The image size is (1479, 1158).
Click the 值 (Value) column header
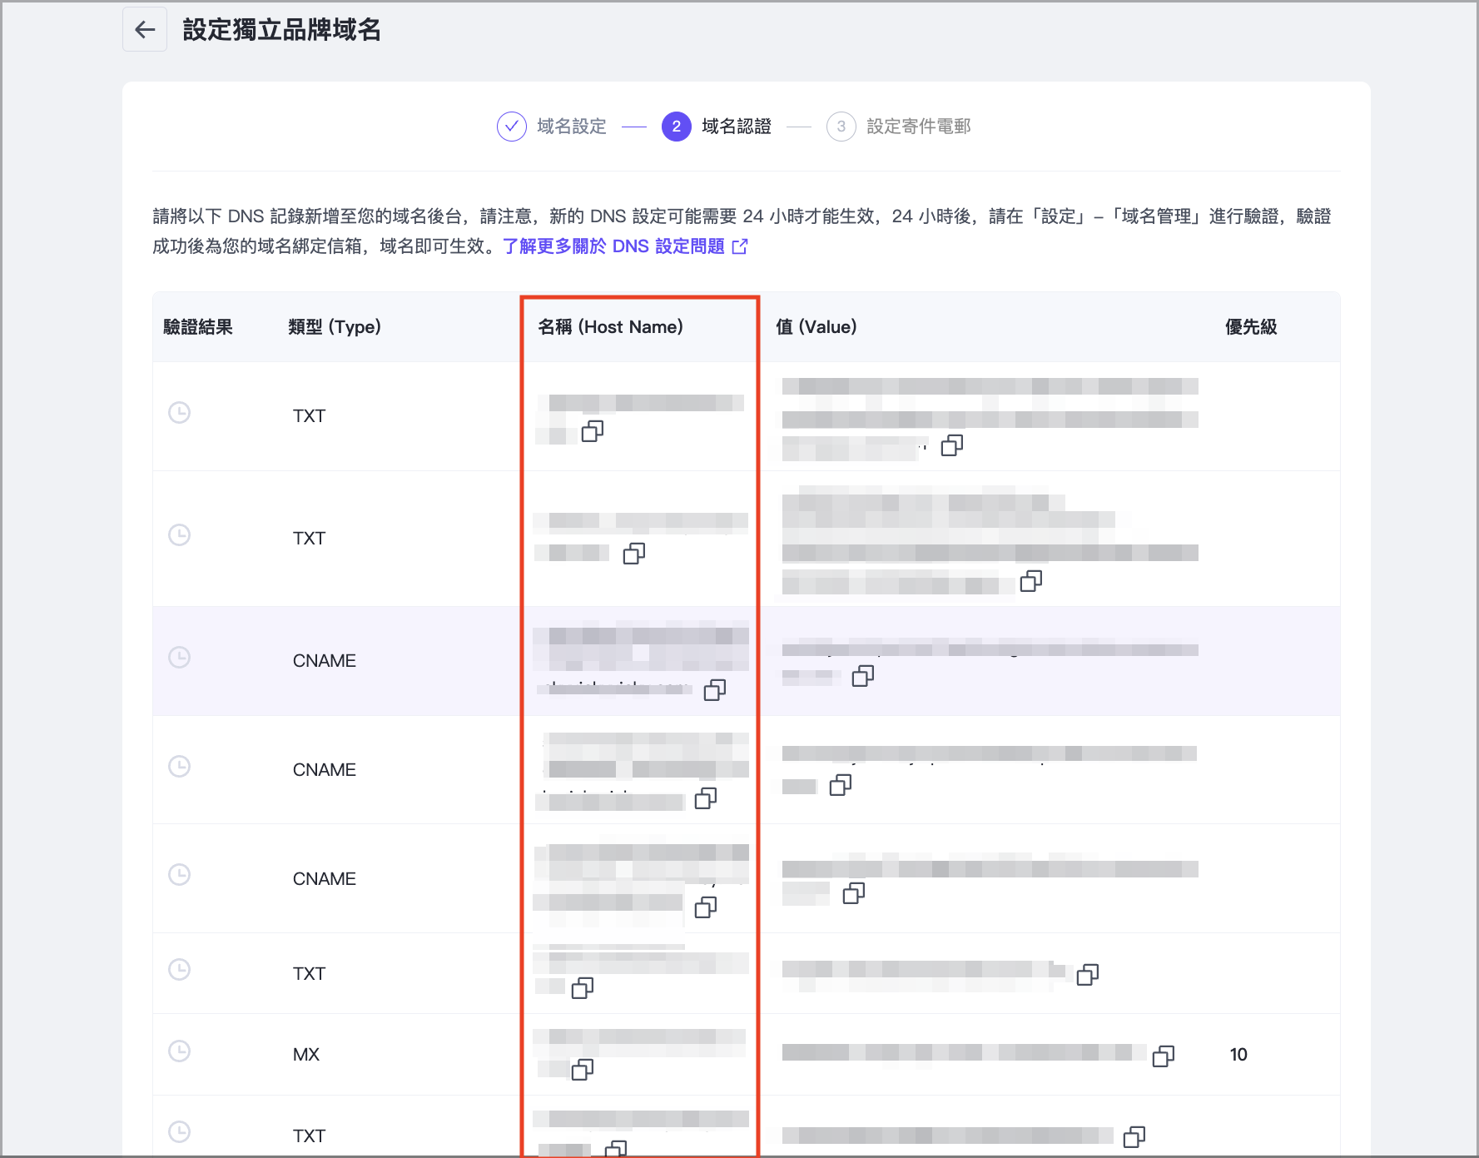point(816,327)
